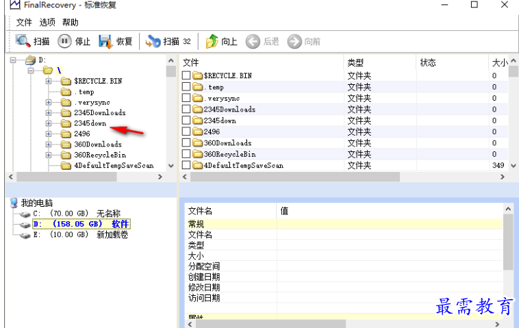Viewport: 519px width, 328px height.
Task: Click the FinalRecovery app icon in title bar
Action: point(15,5)
